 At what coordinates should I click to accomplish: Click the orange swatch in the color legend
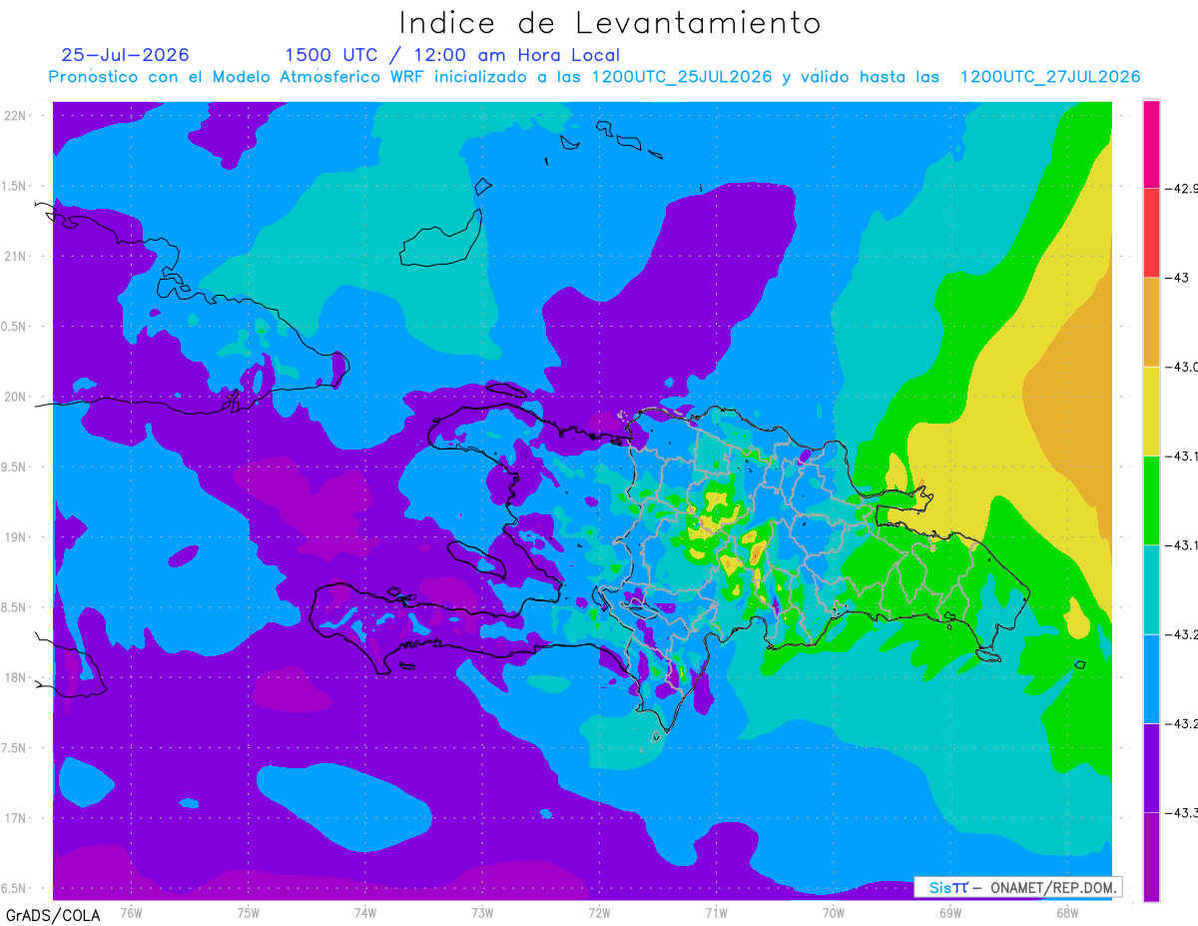pos(1151,322)
